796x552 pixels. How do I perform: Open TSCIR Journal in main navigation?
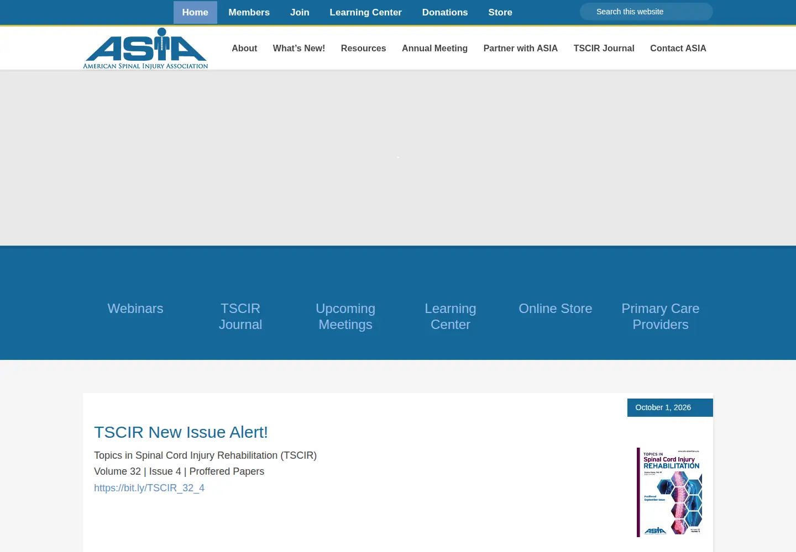[604, 48]
